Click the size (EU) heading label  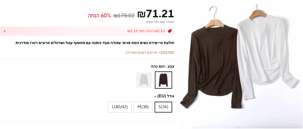click(166, 96)
